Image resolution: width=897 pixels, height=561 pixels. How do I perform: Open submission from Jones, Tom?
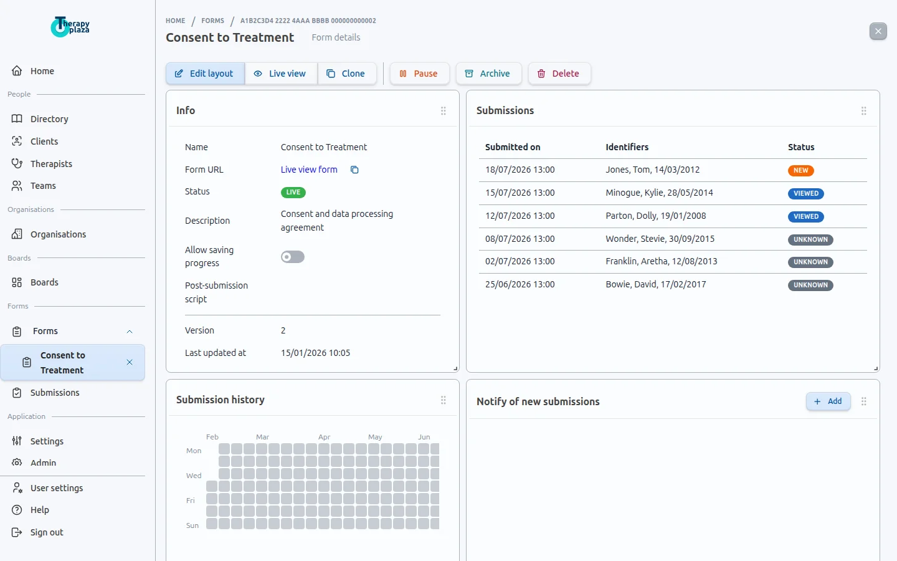673,170
